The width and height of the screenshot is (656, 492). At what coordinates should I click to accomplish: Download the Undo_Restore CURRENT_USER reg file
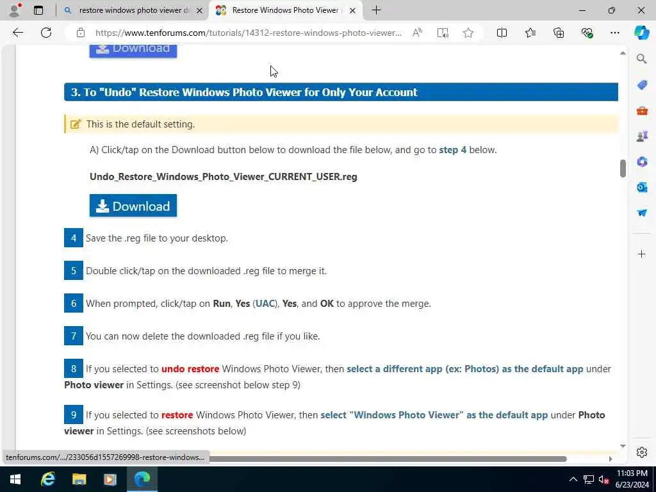click(x=133, y=206)
